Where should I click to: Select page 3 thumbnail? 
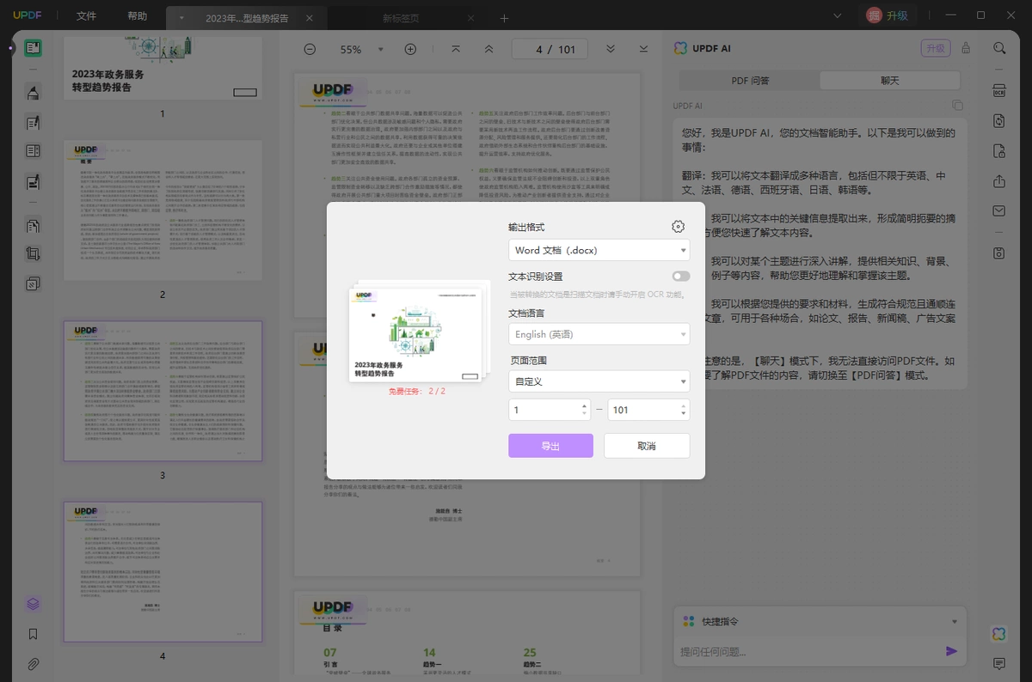163,391
